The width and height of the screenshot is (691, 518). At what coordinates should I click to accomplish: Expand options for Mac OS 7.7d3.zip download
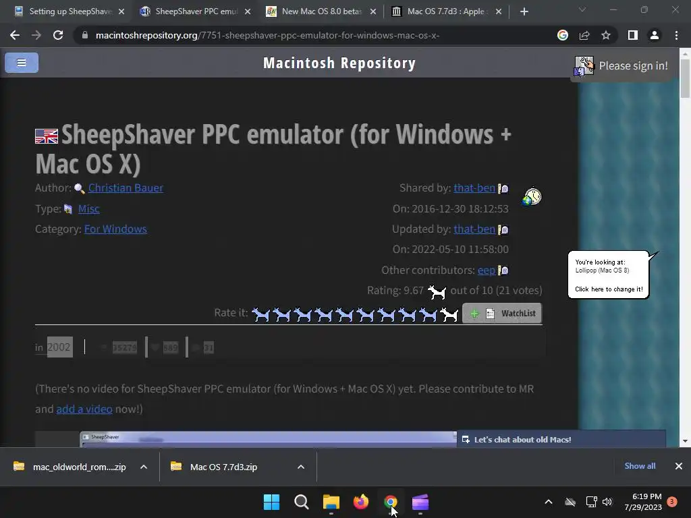[x=301, y=467]
